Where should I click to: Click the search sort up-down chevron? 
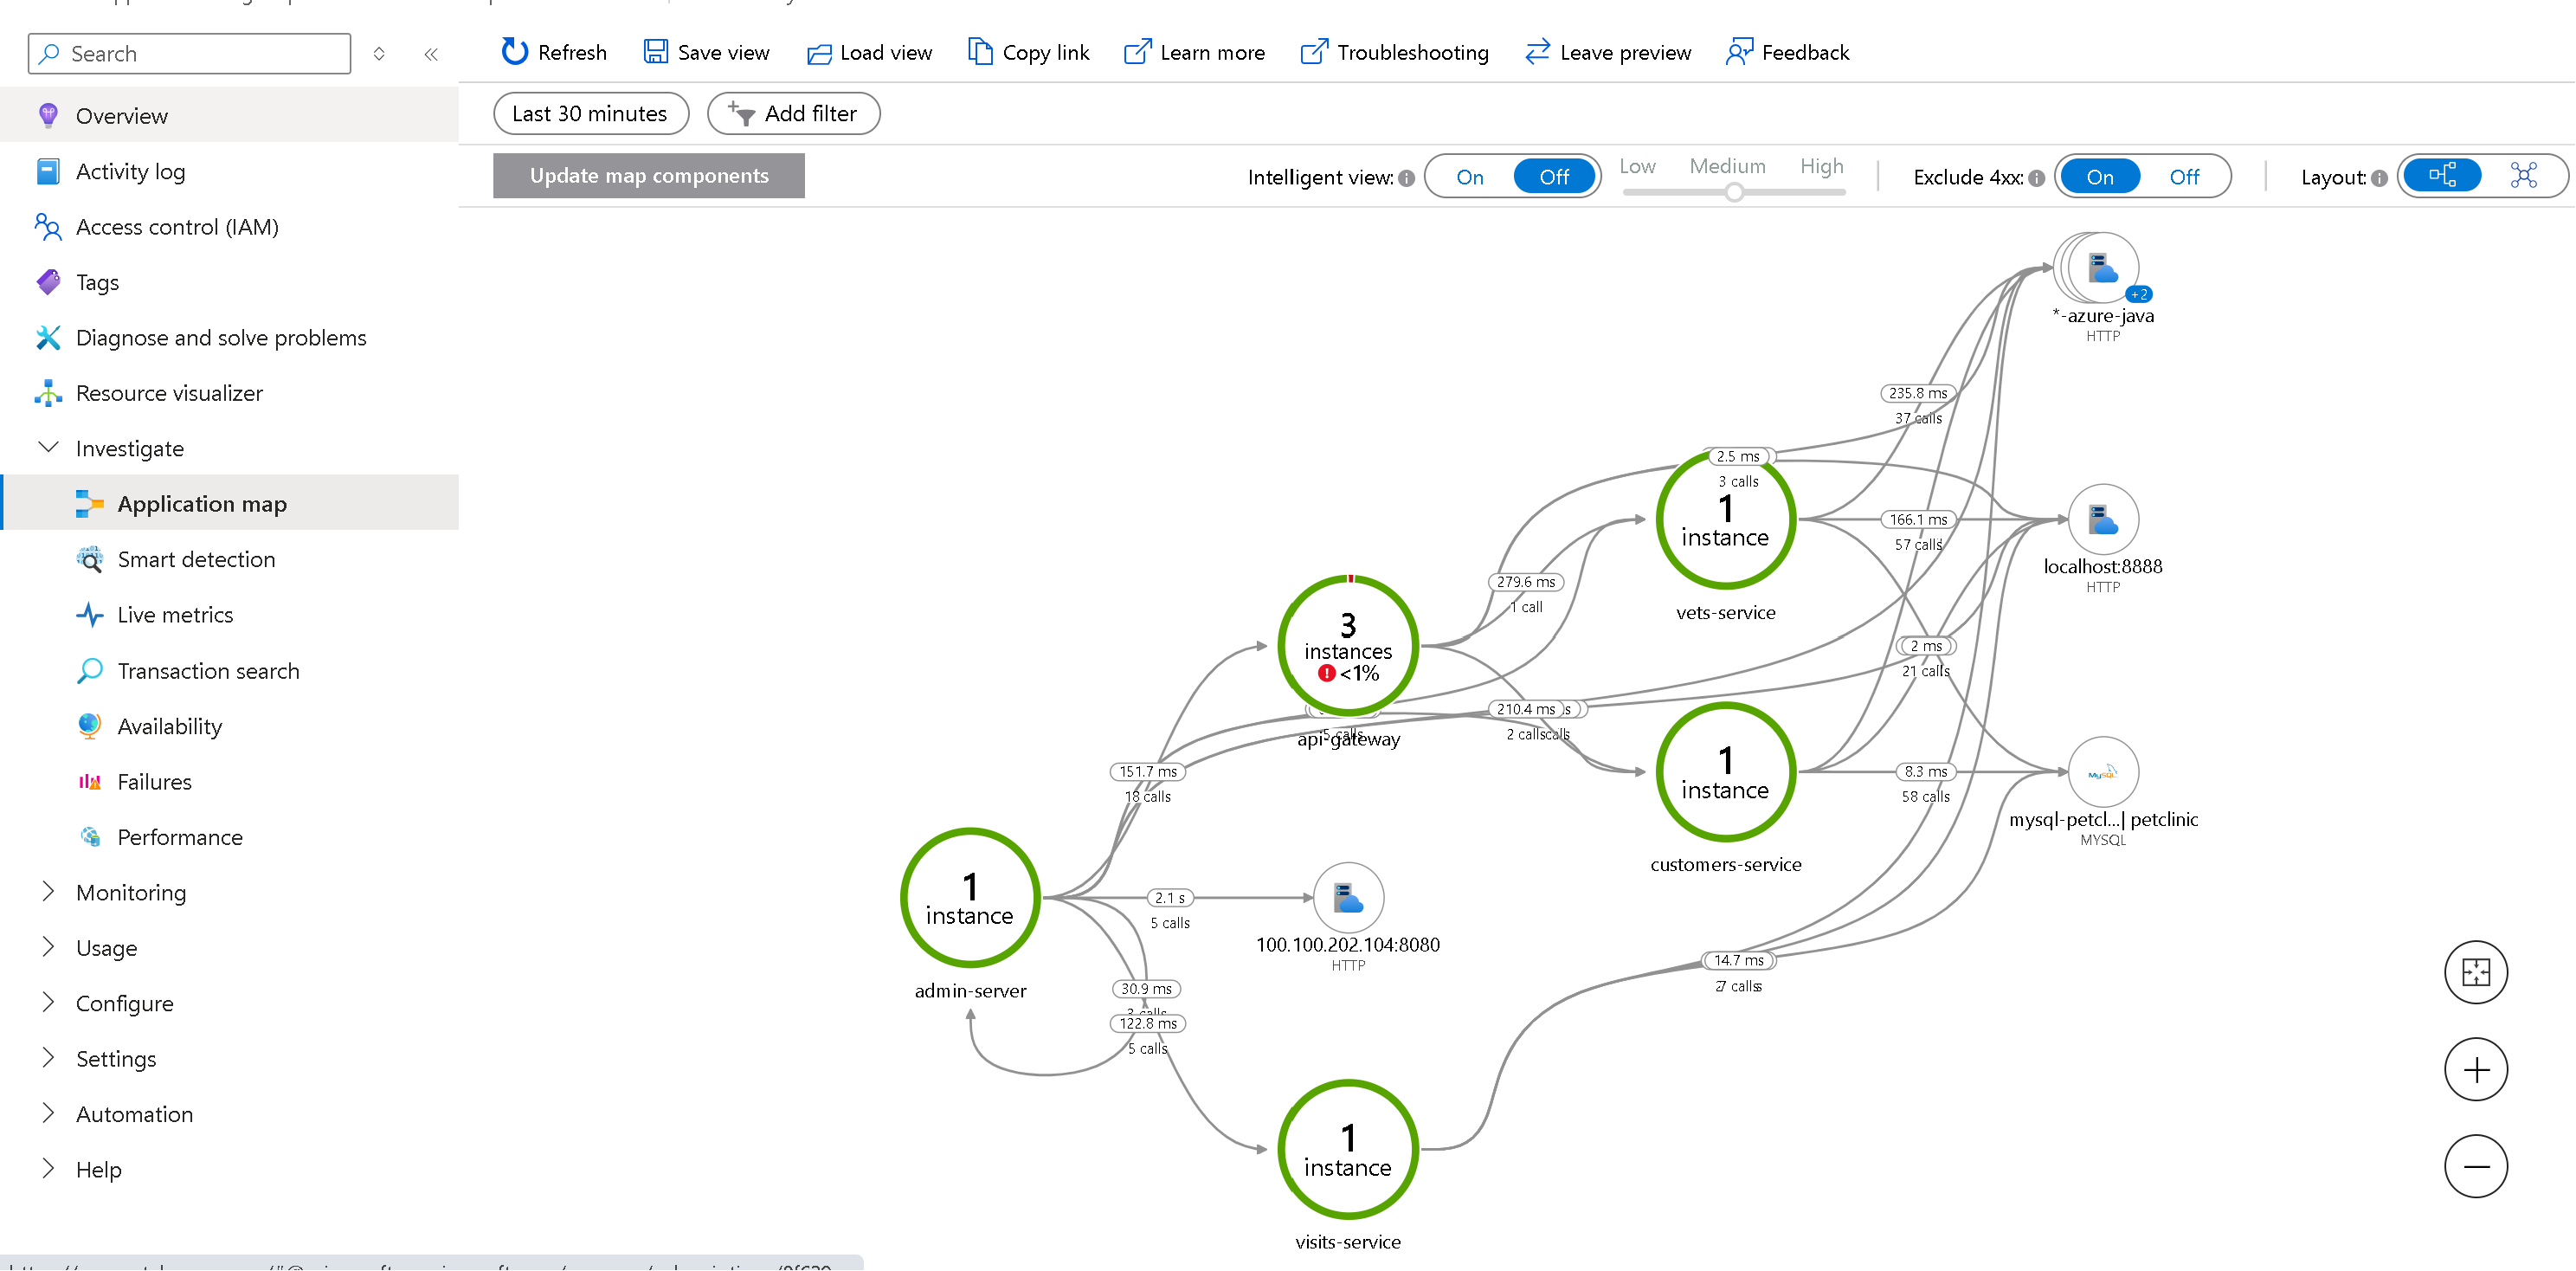tap(379, 54)
